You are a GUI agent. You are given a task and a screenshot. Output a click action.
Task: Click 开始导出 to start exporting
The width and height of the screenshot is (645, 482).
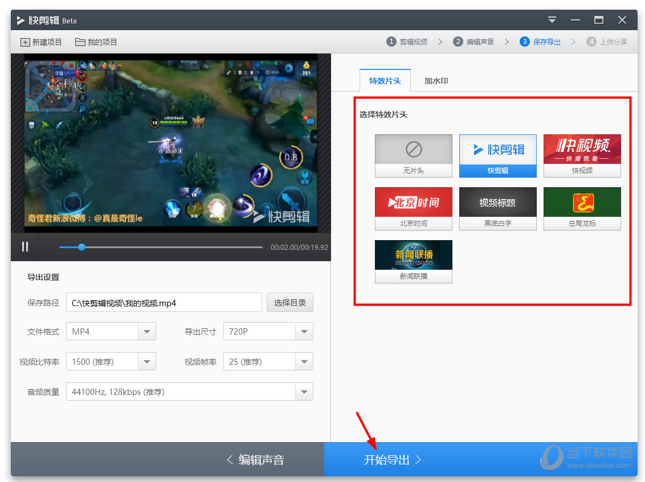(x=392, y=460)
